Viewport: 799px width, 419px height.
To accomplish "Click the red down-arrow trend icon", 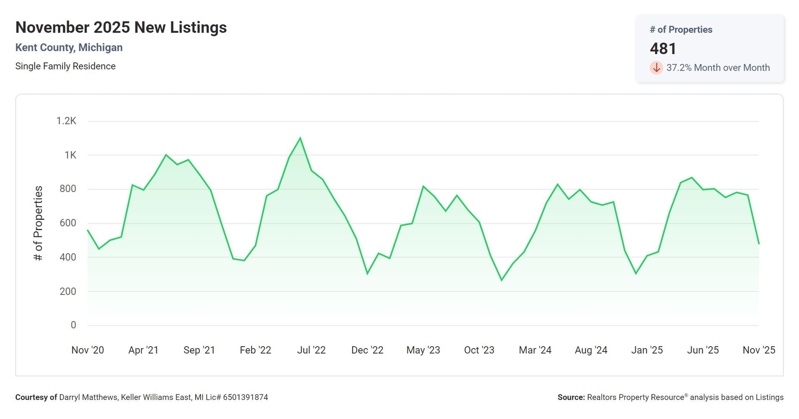I will (656, 67).
